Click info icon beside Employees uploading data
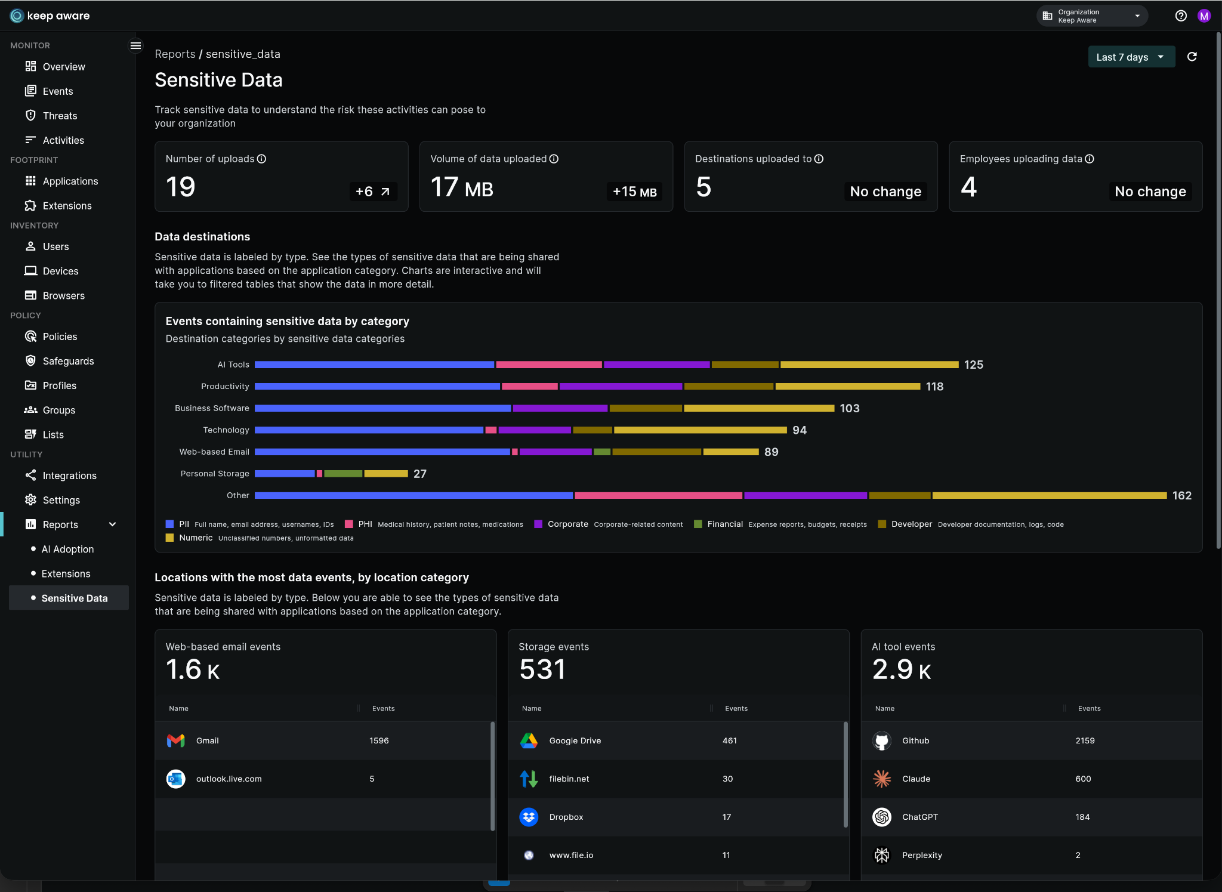The height and width of the screenshot is (892, 1222). pyautogui.click(x=1090, y=159)
